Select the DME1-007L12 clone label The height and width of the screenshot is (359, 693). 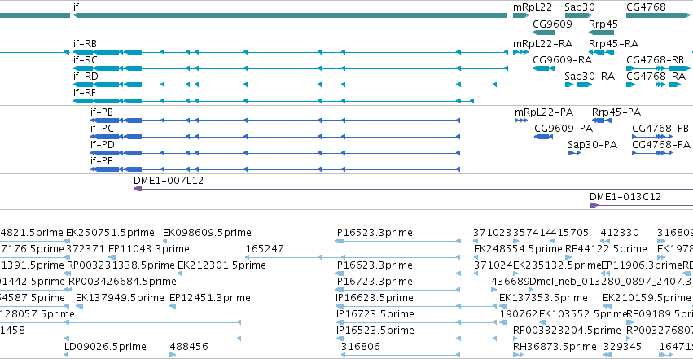click(169, 181)
